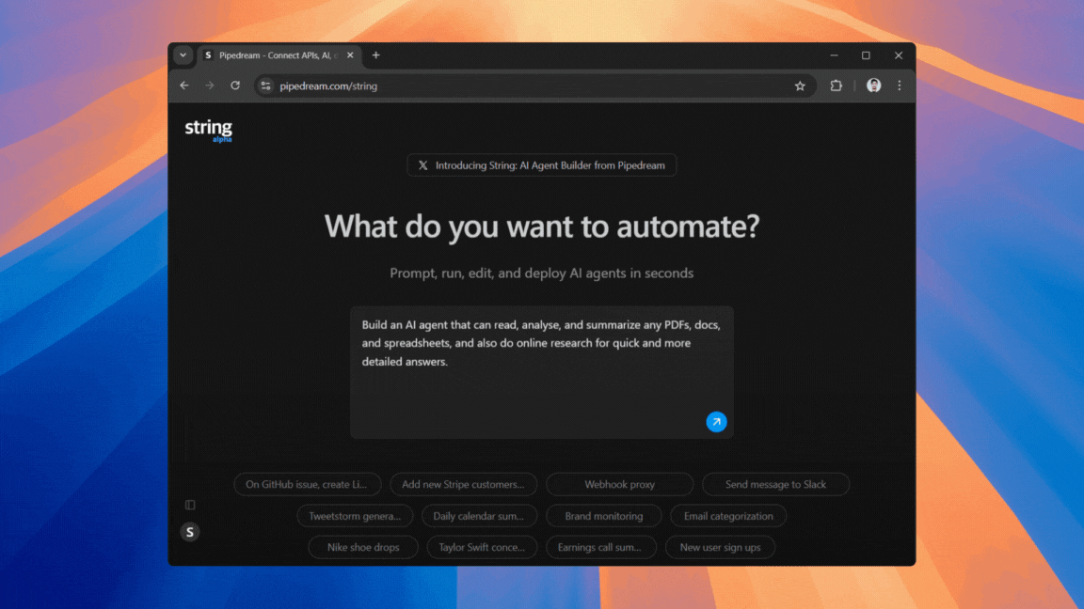Close the Pipedream tab

[x=350, y=55]
